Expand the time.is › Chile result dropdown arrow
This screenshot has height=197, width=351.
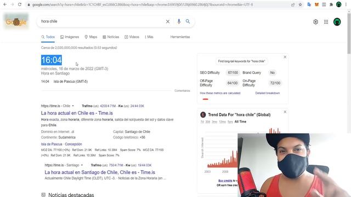pyautogui.click(x=73, y=106)
